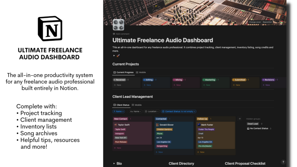Click the Mixing status label

pos(178,80)
